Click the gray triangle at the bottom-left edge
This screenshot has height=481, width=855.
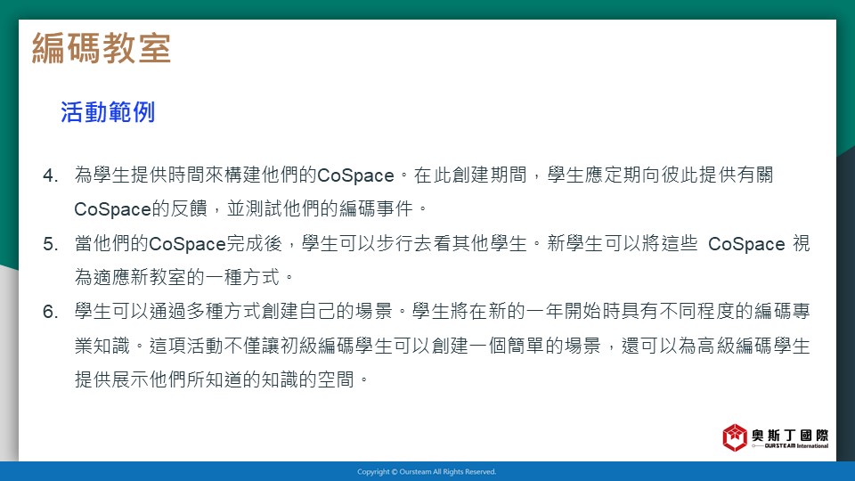7,374
